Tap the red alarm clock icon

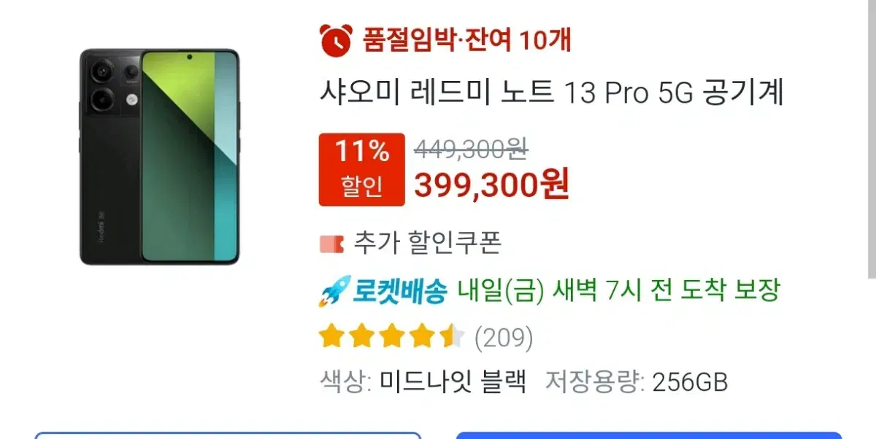336,39
